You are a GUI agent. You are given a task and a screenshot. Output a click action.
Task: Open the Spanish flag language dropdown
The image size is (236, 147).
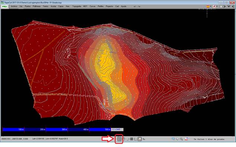pyautogui.click(x=208, y=6)
